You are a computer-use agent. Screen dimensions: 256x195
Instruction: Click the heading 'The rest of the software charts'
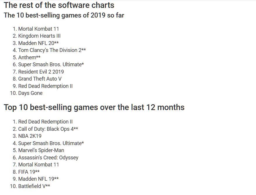(59, 5)
